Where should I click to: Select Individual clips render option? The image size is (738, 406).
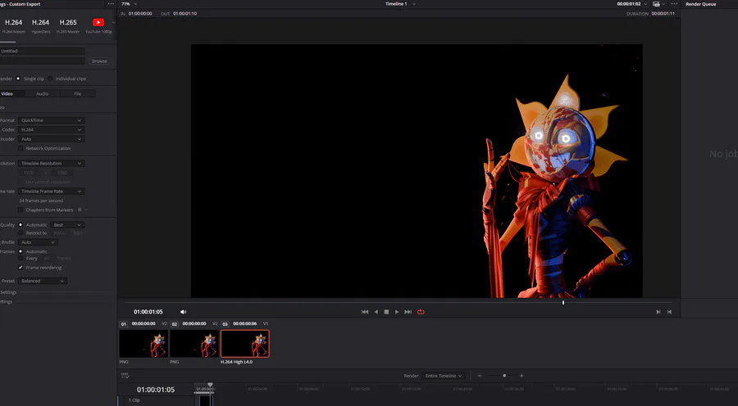50,79
